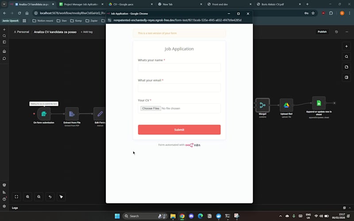Image resolution: width=354 pixels, height=221 pixels.
Task: Open search in n8n left sidebar
Action: (x=4, y=36)
